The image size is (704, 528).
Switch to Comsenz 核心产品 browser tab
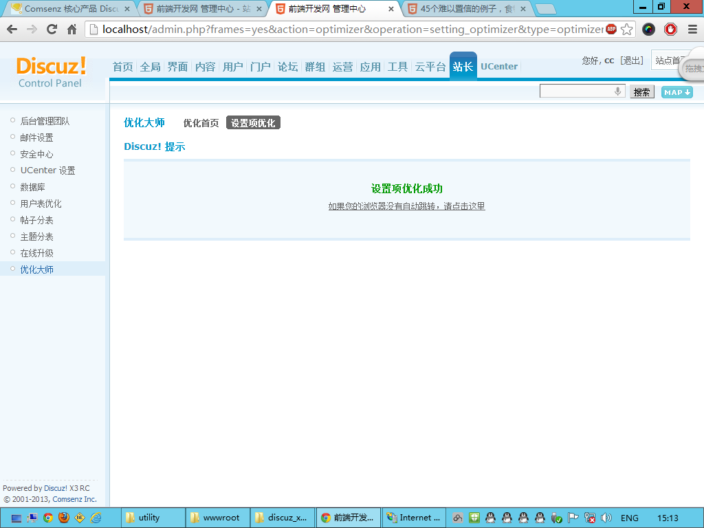tap(71, 8)
